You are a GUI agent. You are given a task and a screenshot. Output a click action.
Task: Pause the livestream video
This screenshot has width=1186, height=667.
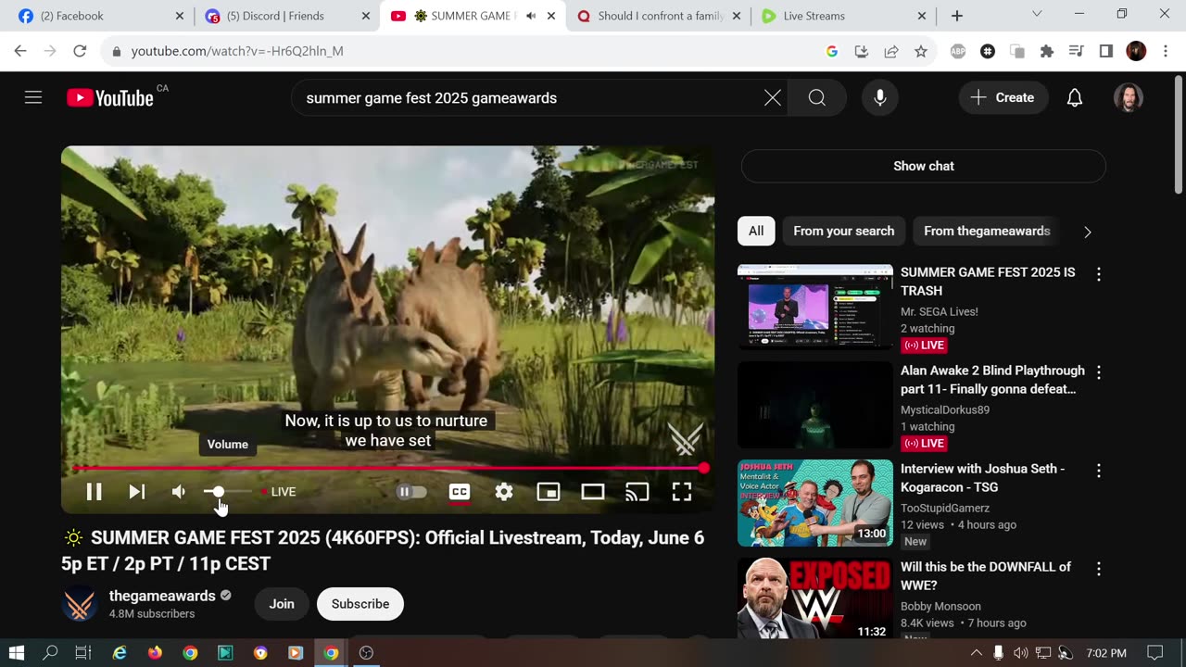(94, 492)
